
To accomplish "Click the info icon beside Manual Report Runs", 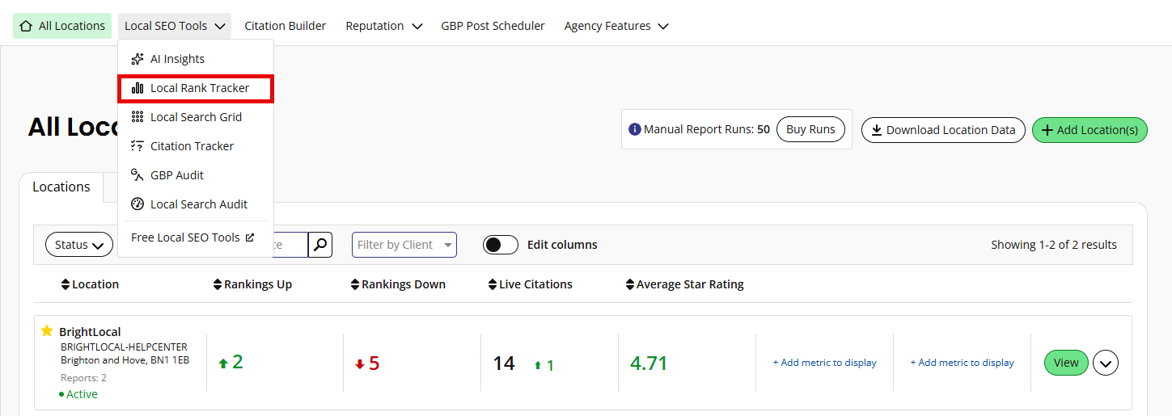I will [x=635, y=129].
